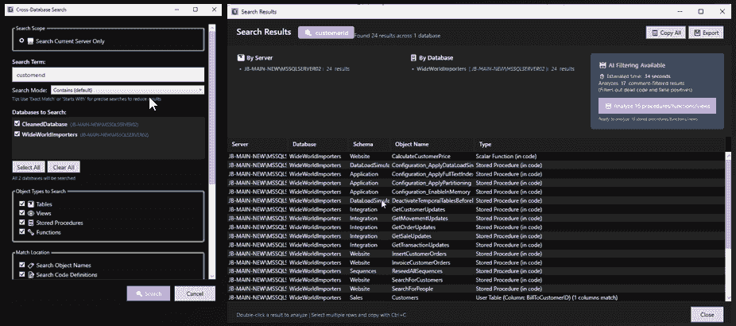Screen dimensions: 736x326
Task: Select Search Current Server Only radio option
Action: click(21, 40)
